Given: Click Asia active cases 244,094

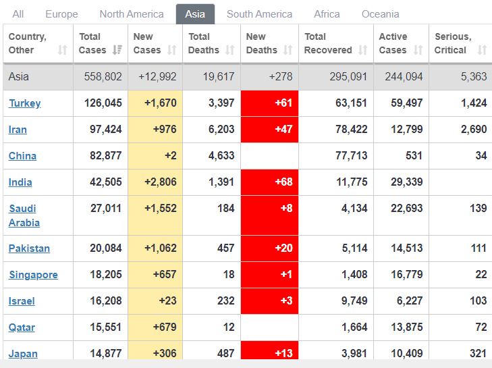Looking at the screenshot, I should tap(404, 76).
